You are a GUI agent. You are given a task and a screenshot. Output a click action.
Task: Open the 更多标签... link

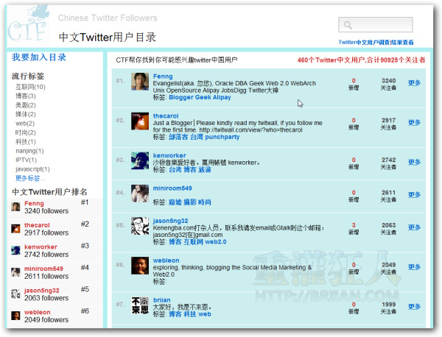pyautogui.click(x=30, y=178)
